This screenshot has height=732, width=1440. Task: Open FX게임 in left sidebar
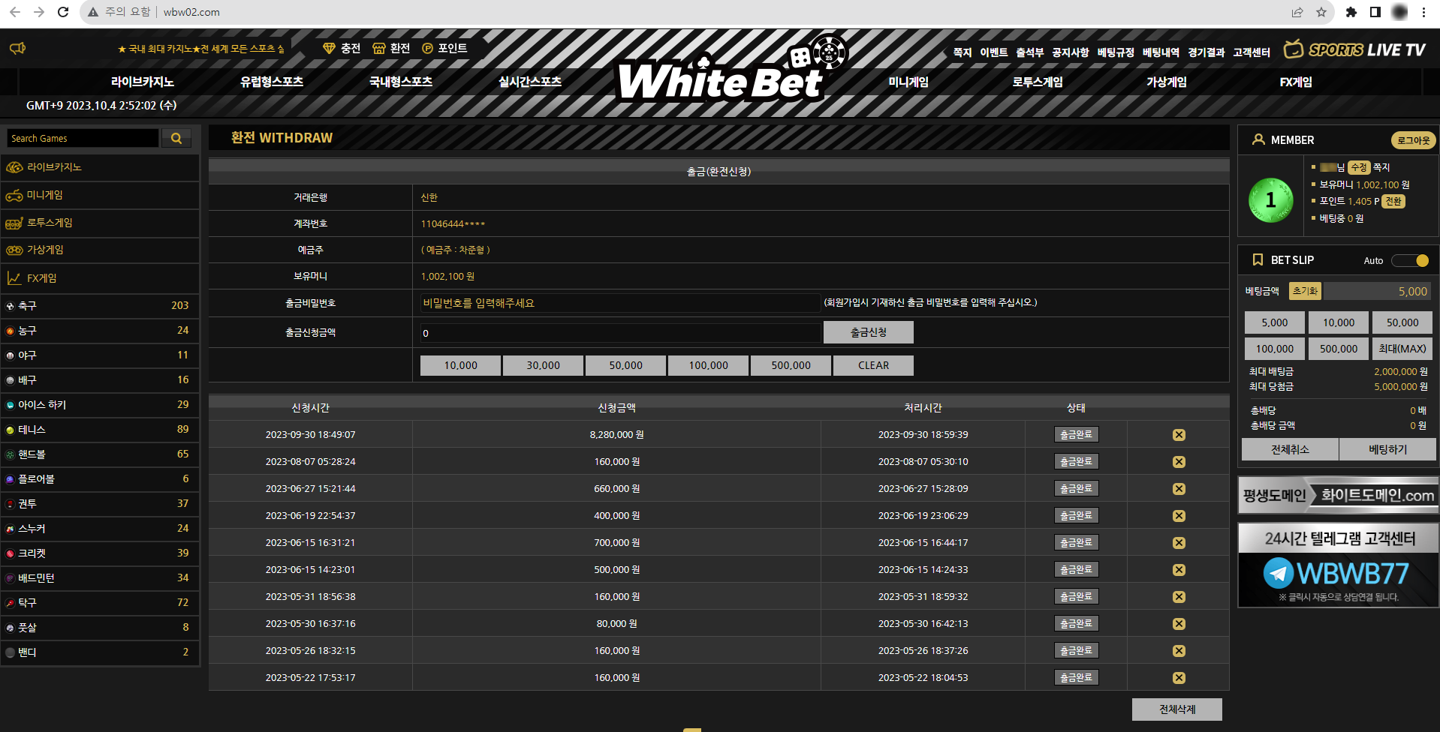pos(100,278)
